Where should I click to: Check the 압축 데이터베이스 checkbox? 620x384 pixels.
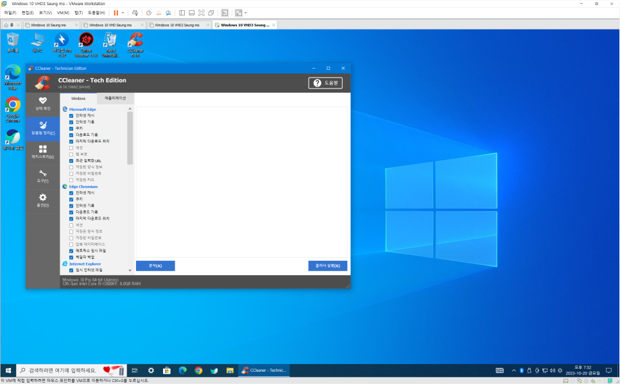tap(71, 244)
